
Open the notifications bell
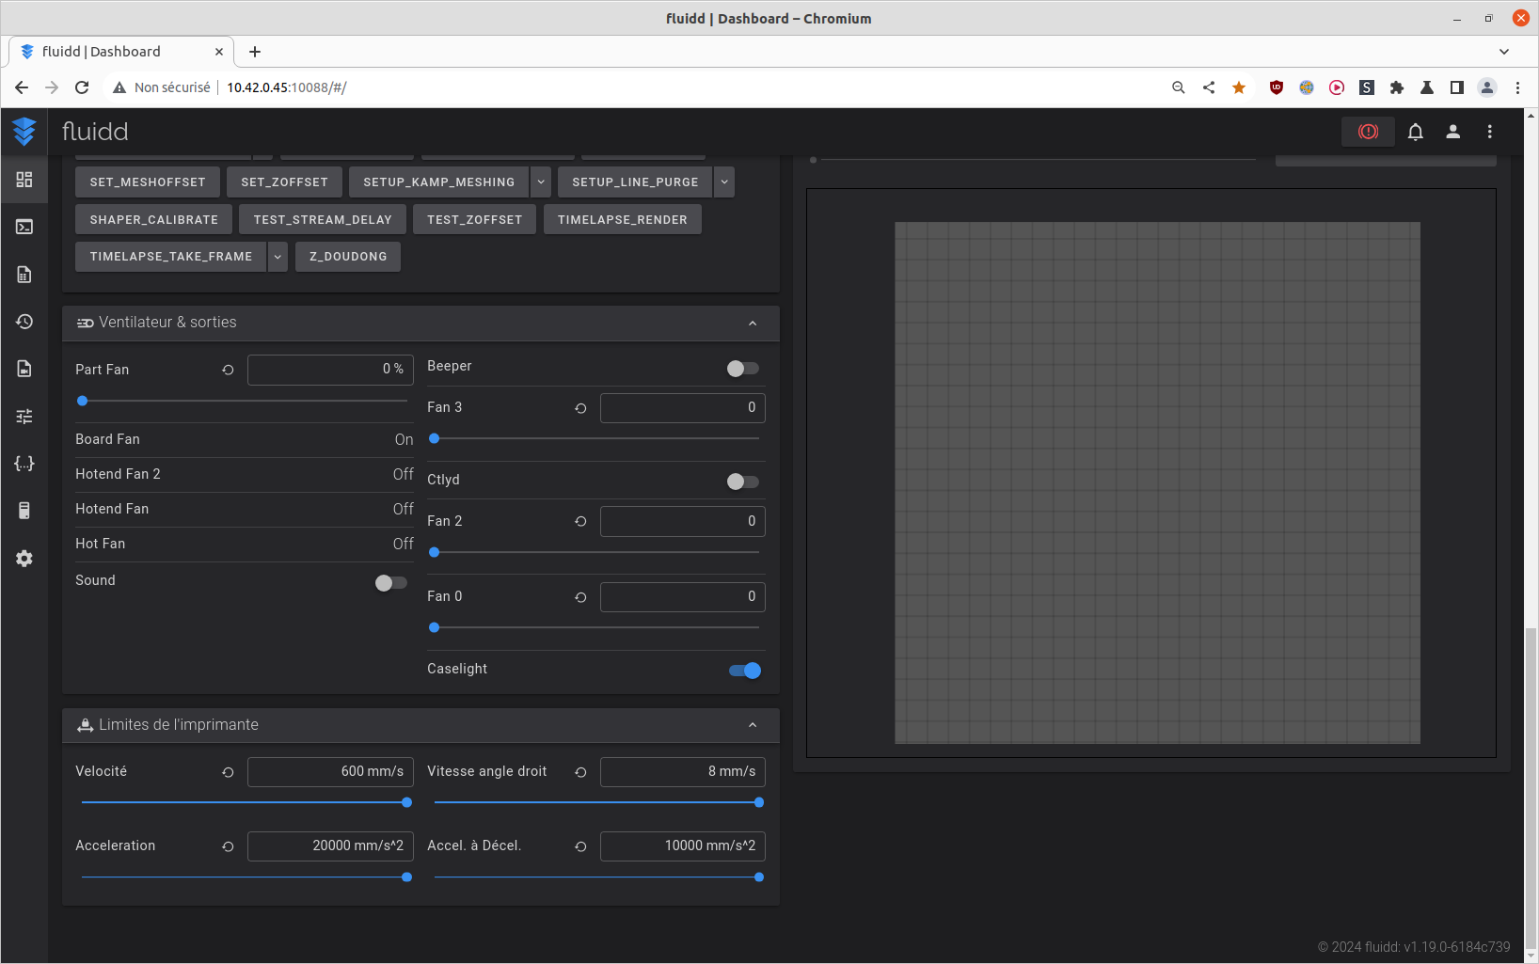1415,132
